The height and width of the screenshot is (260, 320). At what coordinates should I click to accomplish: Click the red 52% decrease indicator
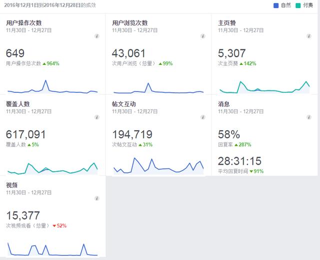[x=59, y=226]
